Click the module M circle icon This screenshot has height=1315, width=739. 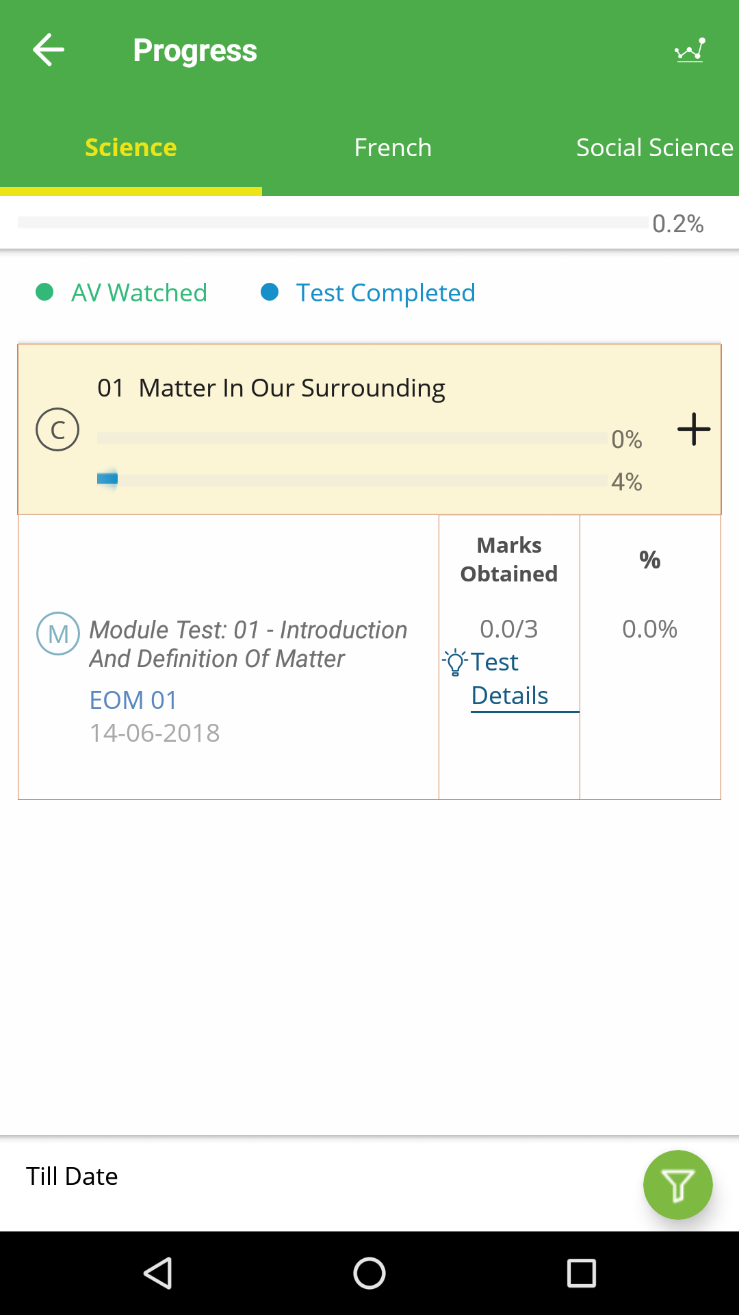pos(58,634)
